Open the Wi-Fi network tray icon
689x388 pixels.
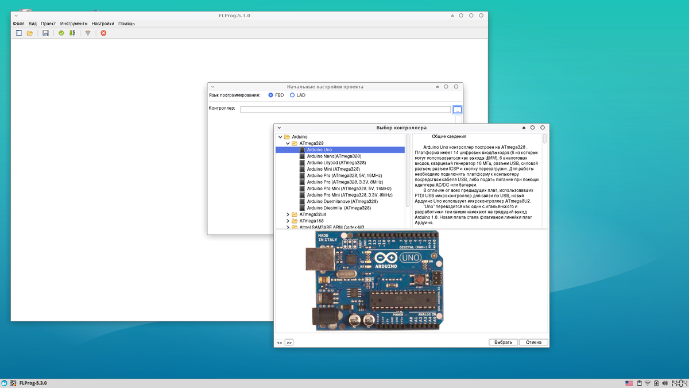point(648,383)
